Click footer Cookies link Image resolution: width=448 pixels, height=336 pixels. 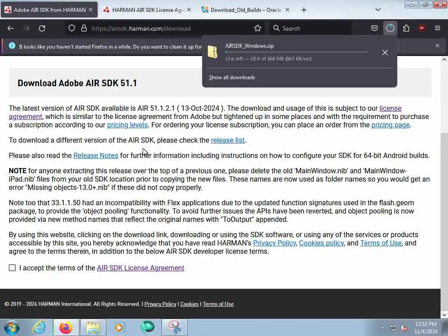pyautogui.click(x=189, y=304)
